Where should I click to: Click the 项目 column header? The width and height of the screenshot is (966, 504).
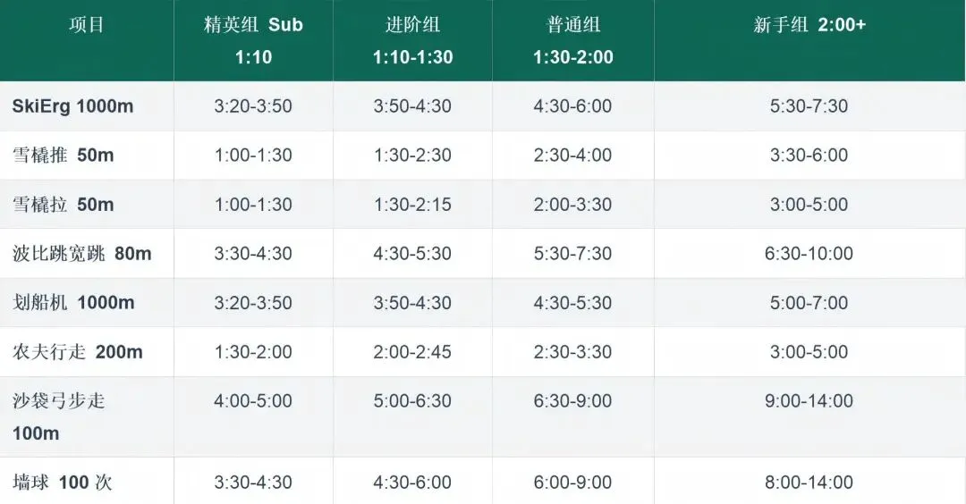(87, 25)
